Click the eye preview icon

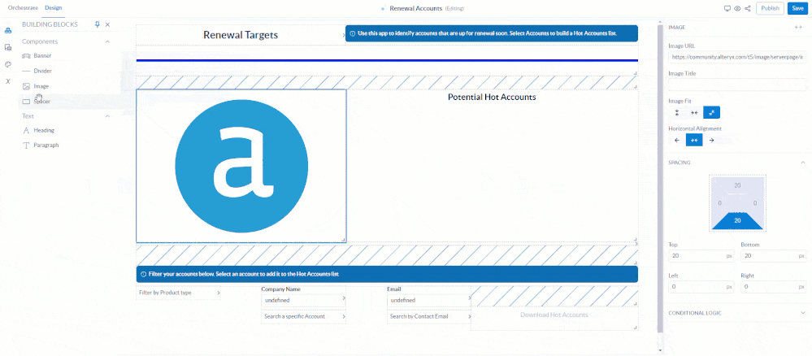[737, 8]
